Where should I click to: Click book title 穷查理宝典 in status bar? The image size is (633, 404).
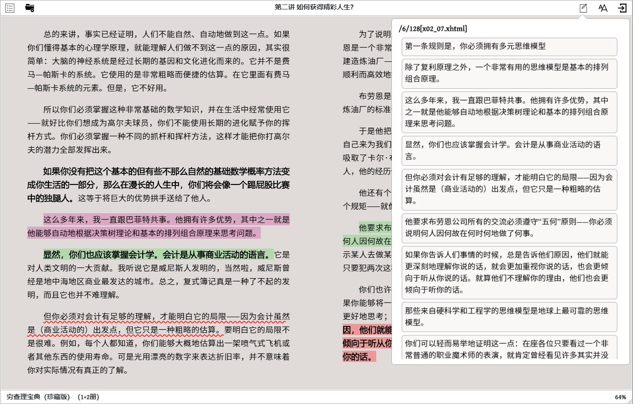[53, 397]
